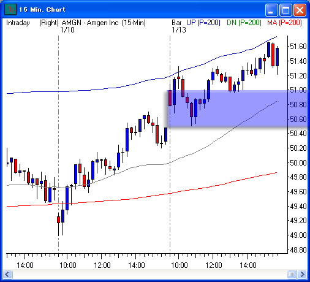The height and width of the screenshot is (282, 310).
Task: Click the 51.00 price axis label
Action: pyautogui.click(x=298, y=90)
